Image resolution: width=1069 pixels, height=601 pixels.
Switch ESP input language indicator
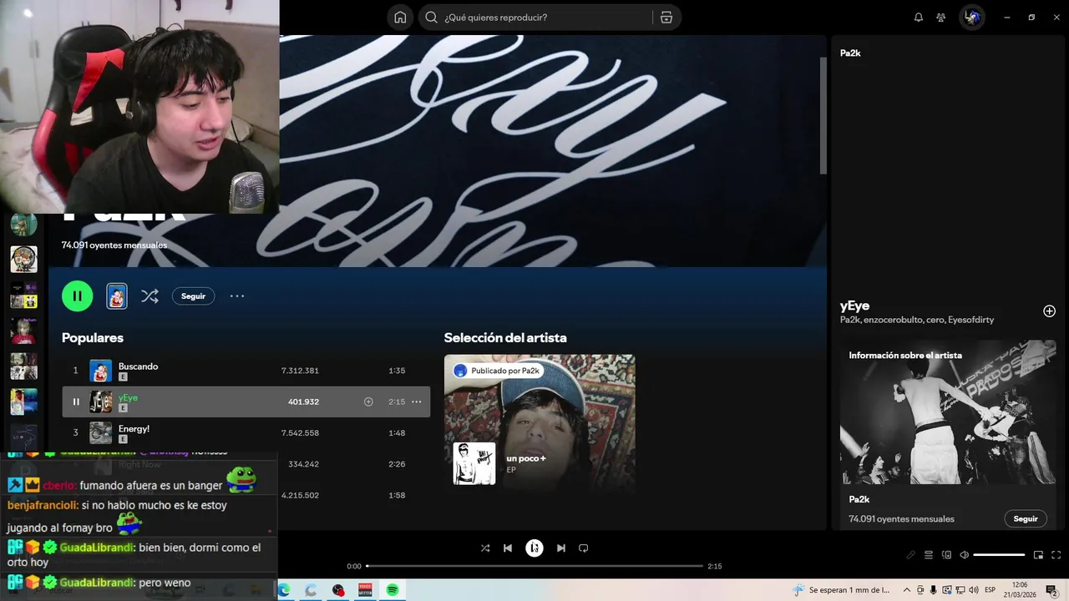point(990,590)
